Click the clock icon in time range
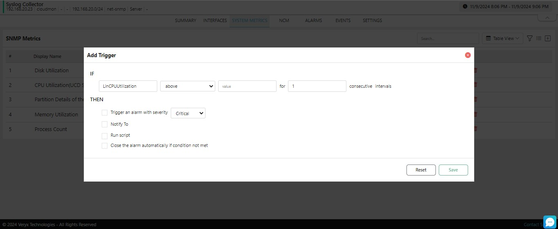The image size is (558, 229). click(x=465, y=7)
